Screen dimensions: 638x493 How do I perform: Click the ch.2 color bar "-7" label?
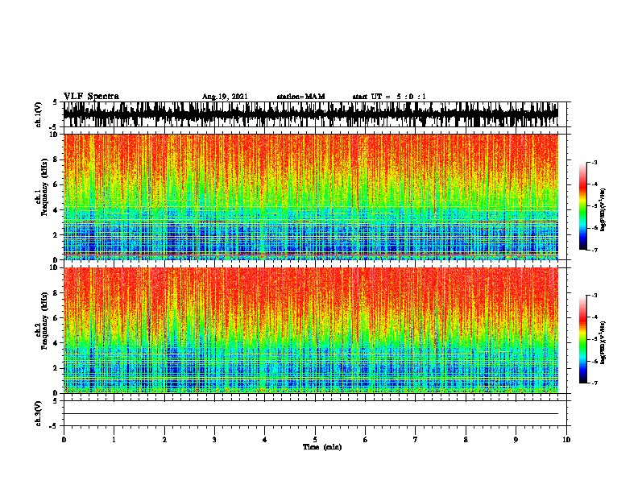pos(594,383)
